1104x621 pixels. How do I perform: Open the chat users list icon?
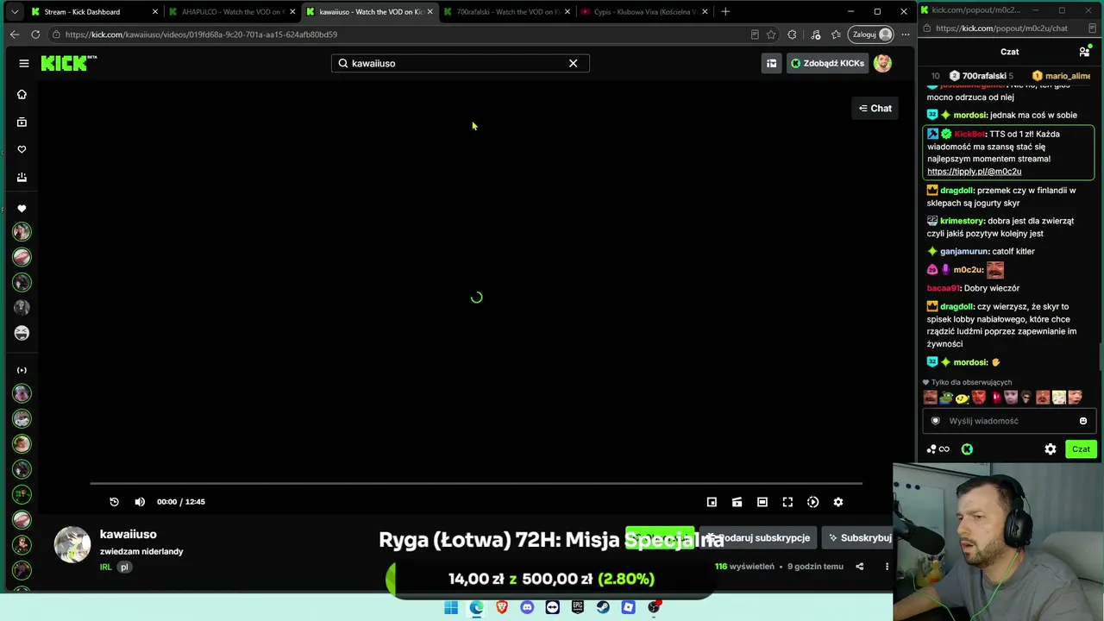tap(1084, 52)
